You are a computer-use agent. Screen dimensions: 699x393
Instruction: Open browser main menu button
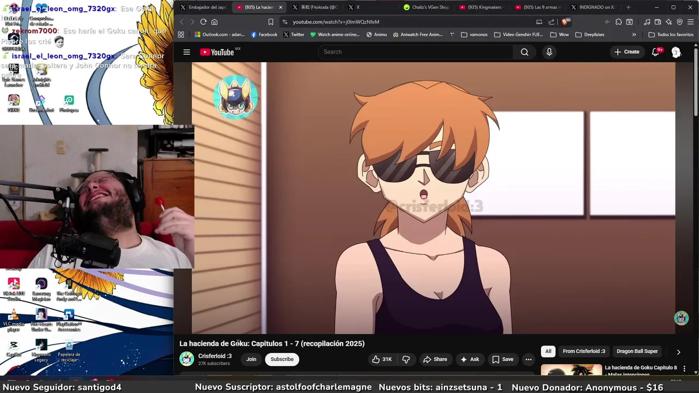point(691,22)
